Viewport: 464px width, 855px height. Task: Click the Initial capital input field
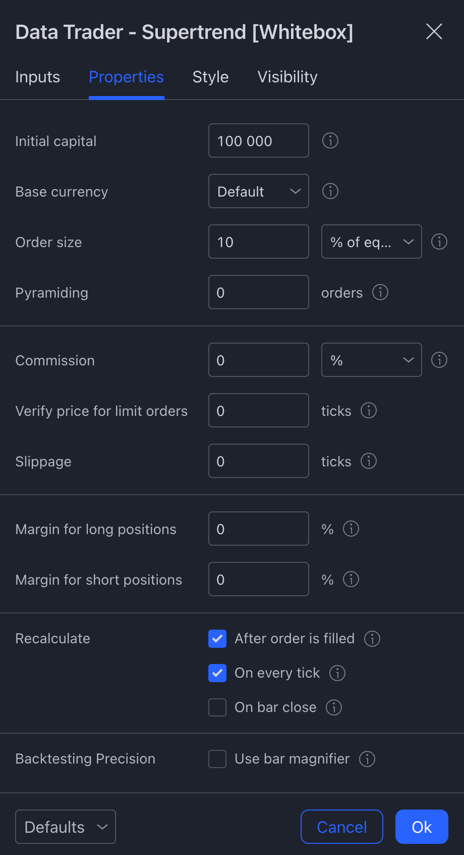tap(259, 140)
